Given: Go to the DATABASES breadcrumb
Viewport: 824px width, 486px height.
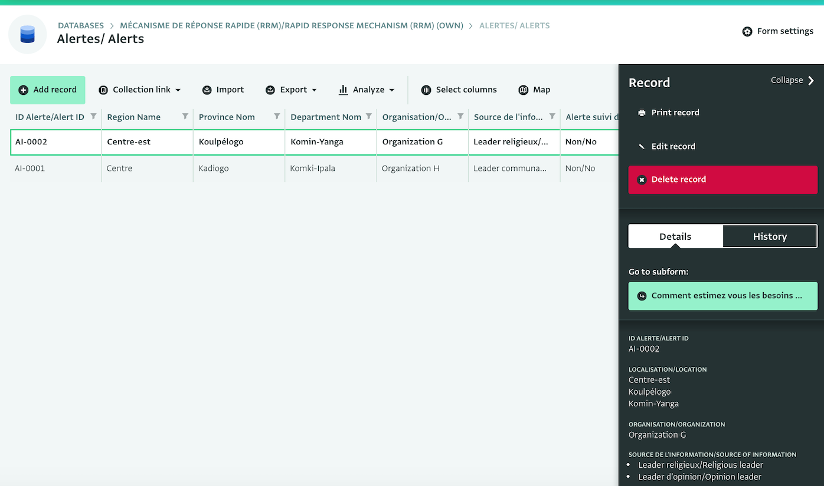Looking at the screenshot, I should pyautogui.click(x=81, y=26).
